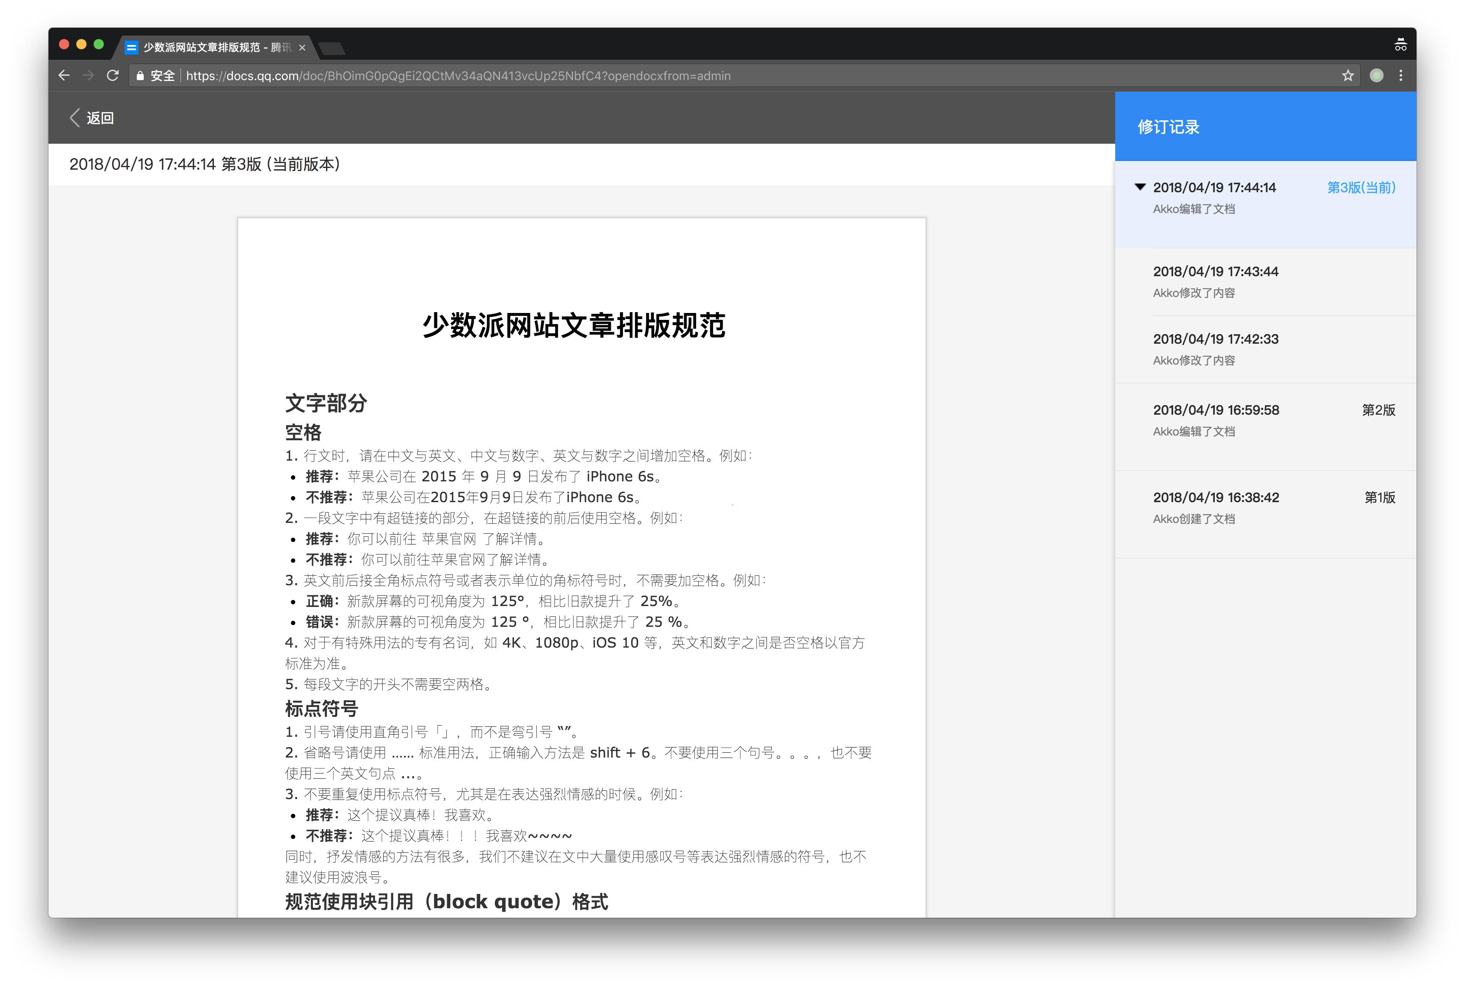Click the incognito icon in title bar
The image size is (1465, 987).
pyautogui.click(x=1400, y=45)
